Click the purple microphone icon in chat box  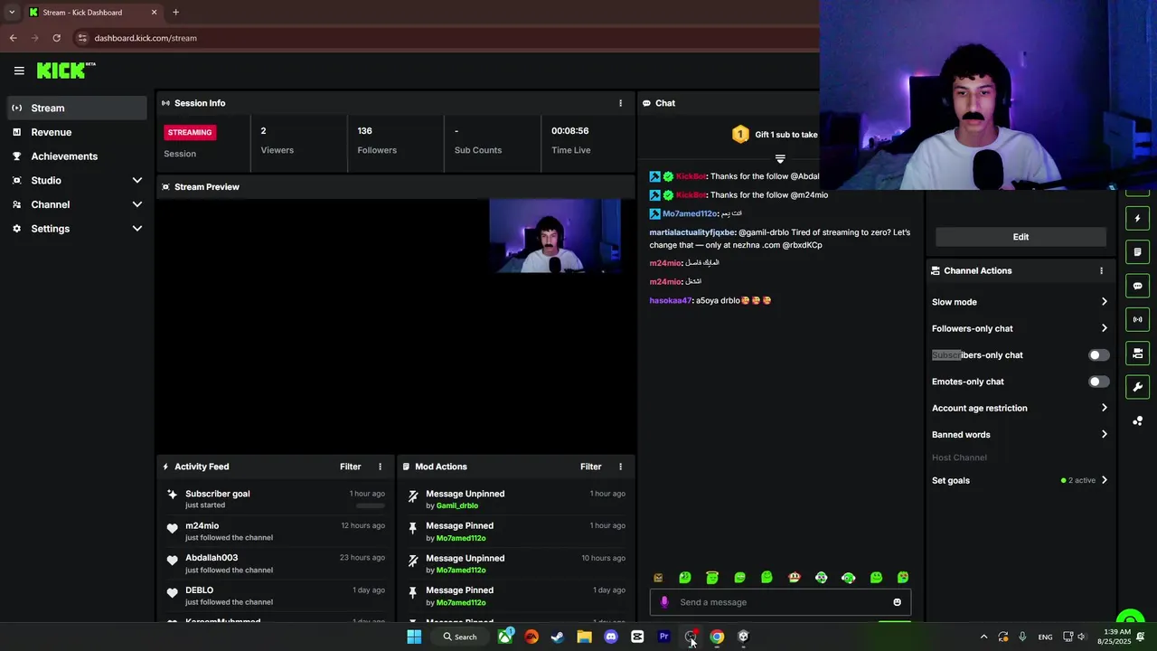(x=664, y=602)
